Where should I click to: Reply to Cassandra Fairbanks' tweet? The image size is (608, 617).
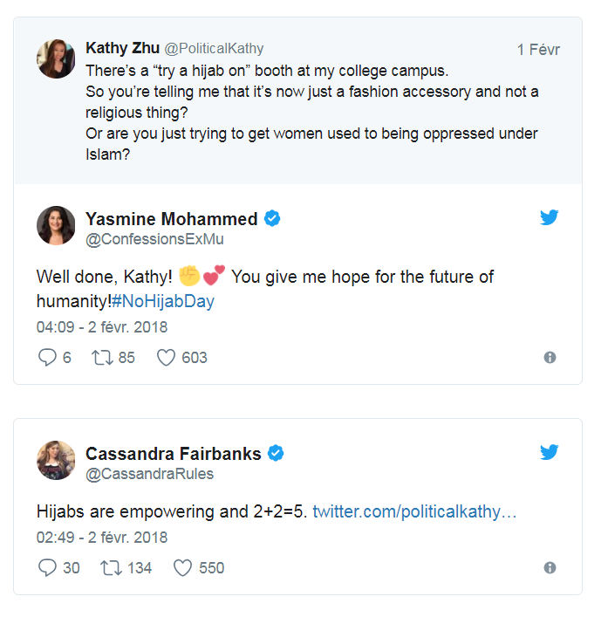47,568
